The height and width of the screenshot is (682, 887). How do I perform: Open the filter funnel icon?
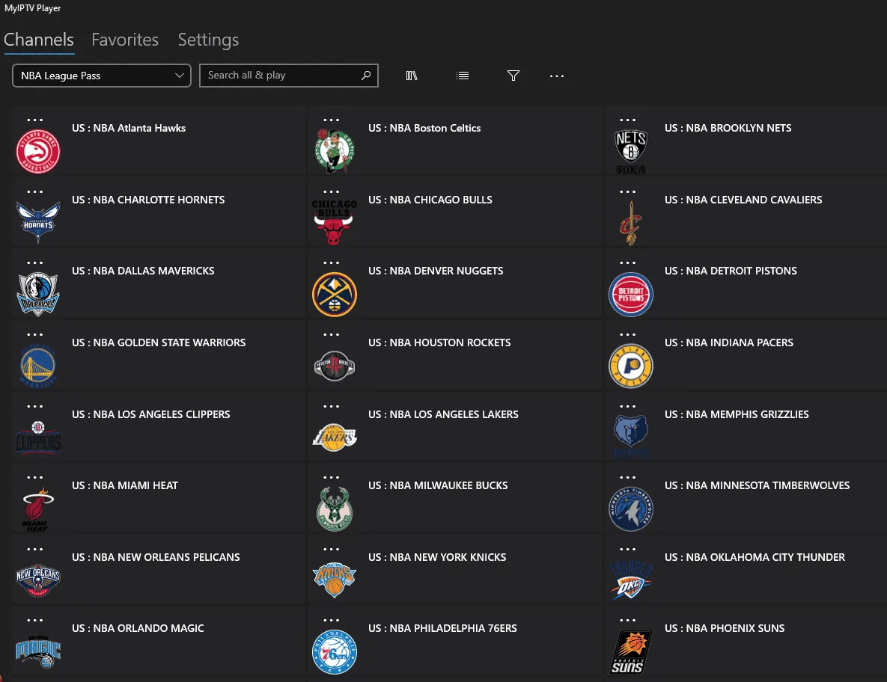tap(513, 76)
